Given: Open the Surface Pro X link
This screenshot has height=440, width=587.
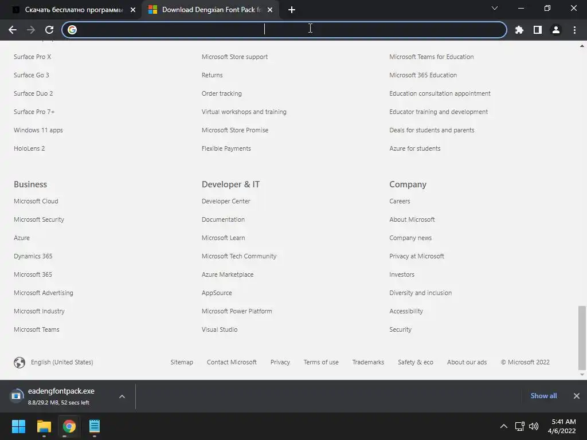Looking at the screenshot, I should point(32,57).
